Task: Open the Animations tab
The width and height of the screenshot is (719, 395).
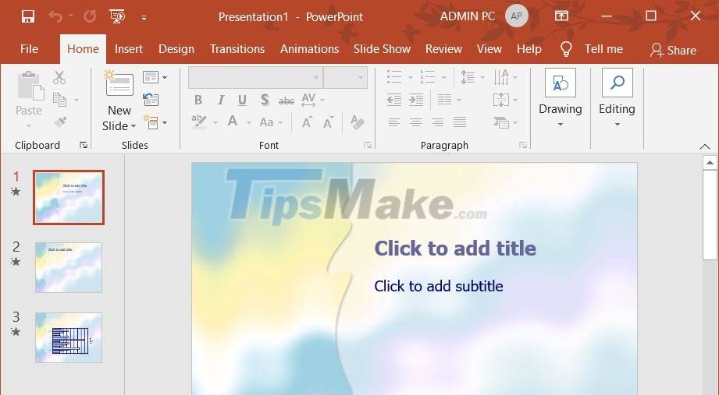Action: coord(309,49)
